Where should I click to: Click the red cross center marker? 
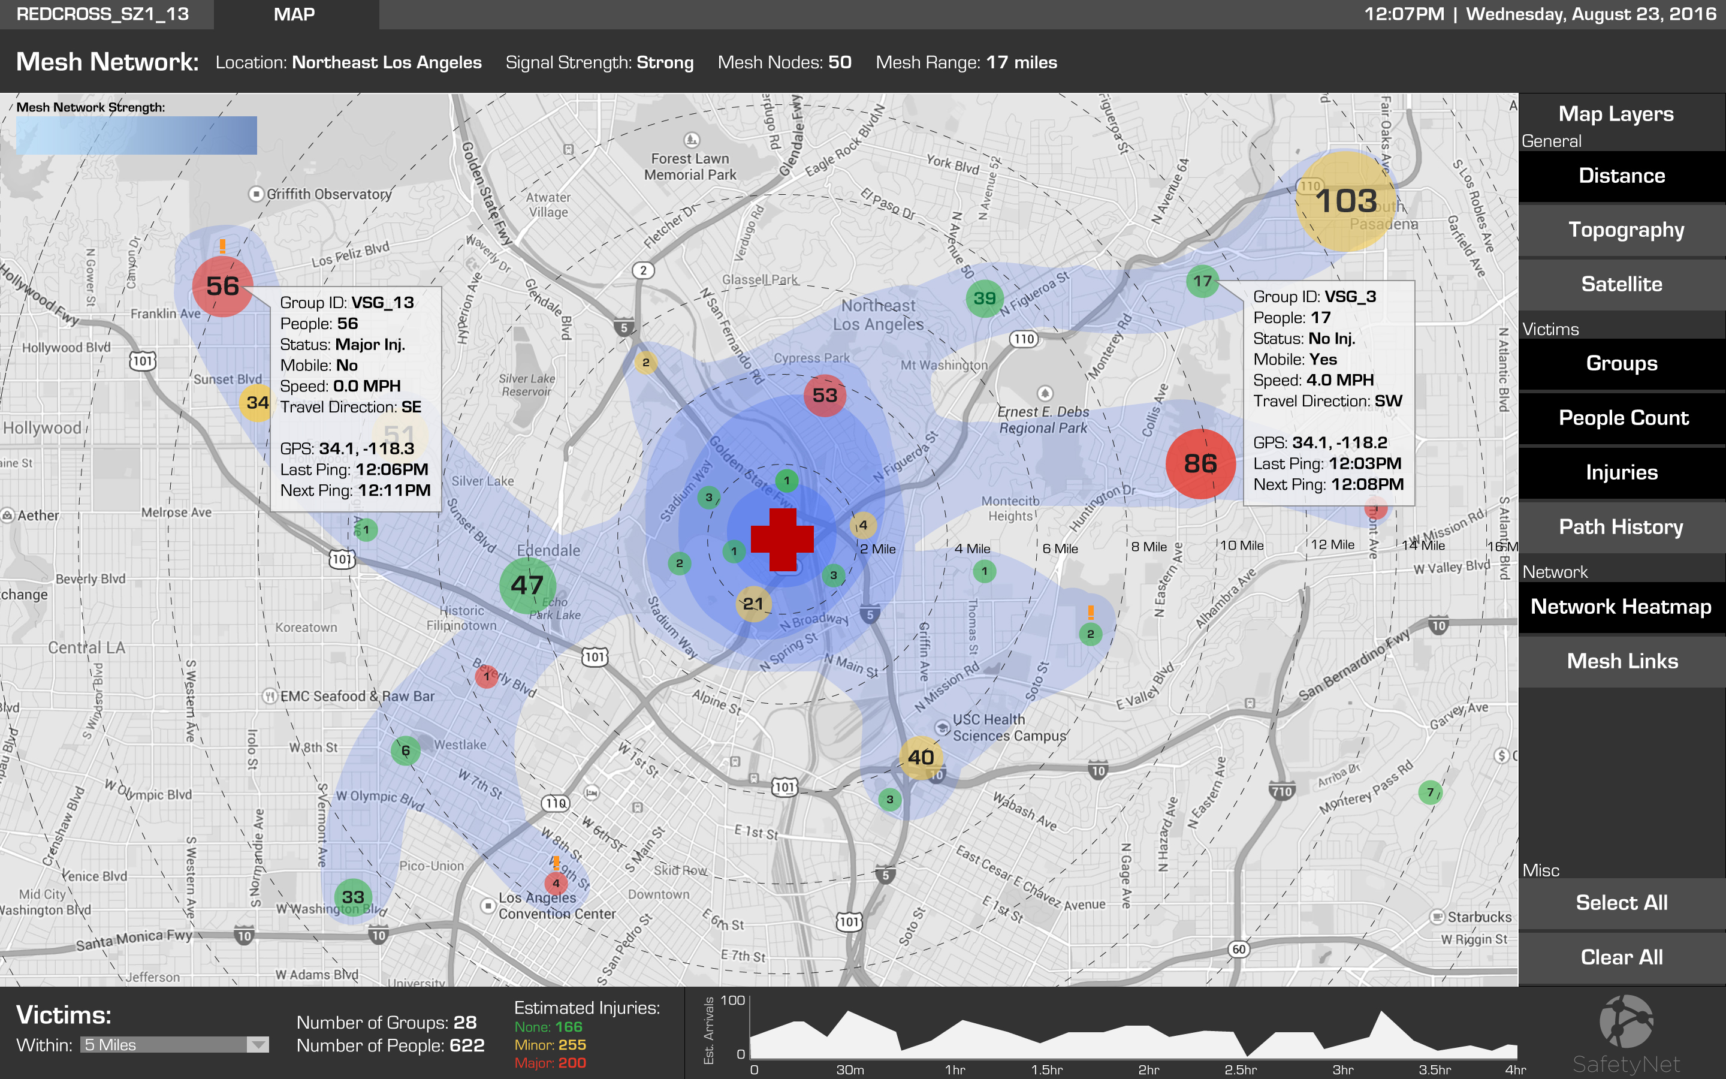pyautogui.click(x=783, y=539)
